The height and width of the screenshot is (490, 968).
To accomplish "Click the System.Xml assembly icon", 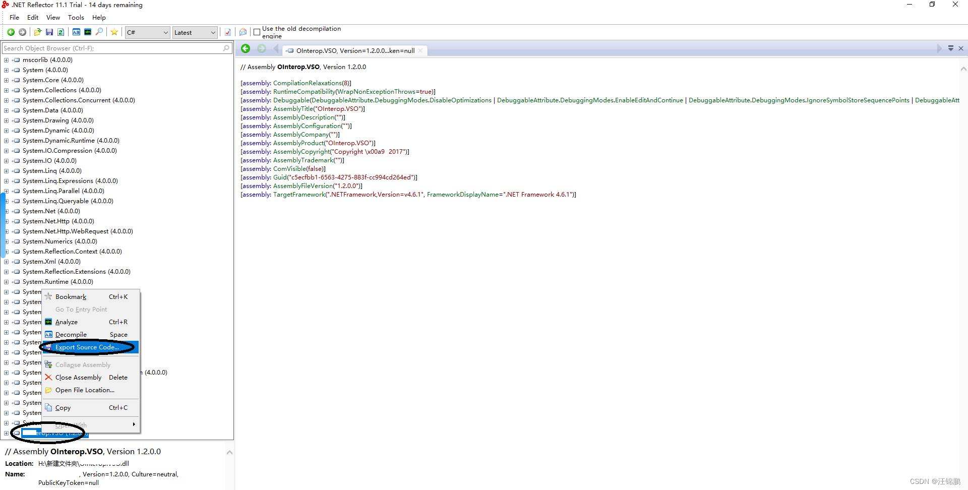I will 16,262.
